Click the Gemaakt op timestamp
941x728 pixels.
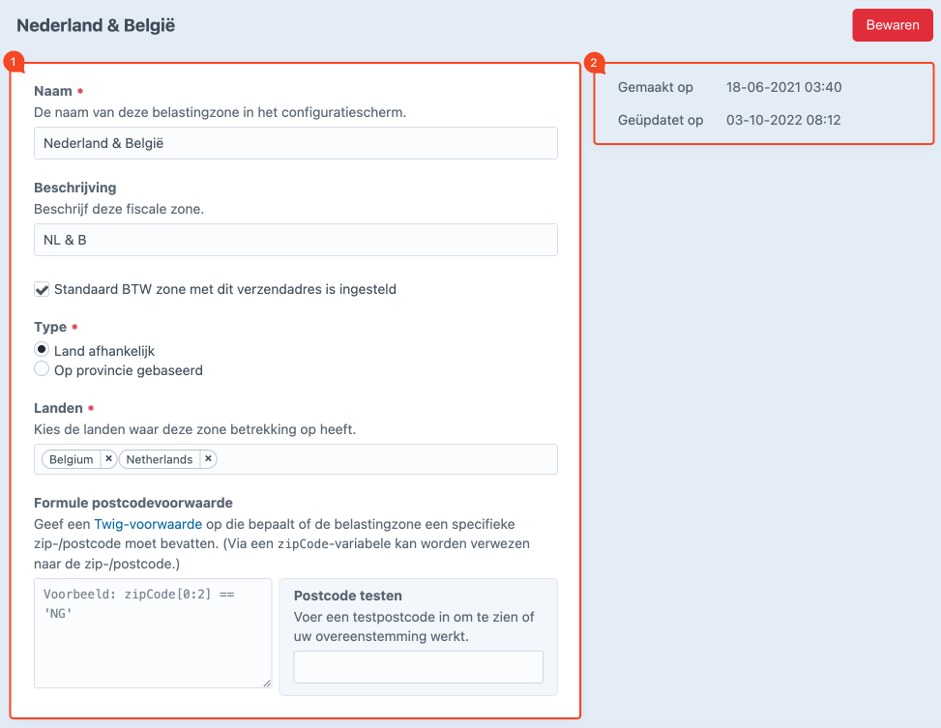(783, 87)
